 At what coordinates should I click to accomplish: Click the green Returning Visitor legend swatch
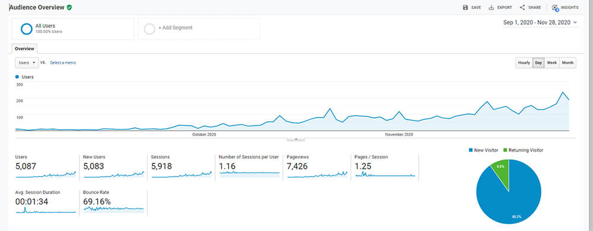505,150
